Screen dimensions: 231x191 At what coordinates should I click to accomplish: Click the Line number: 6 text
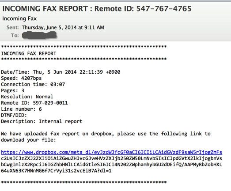click(x=21, y=109)
